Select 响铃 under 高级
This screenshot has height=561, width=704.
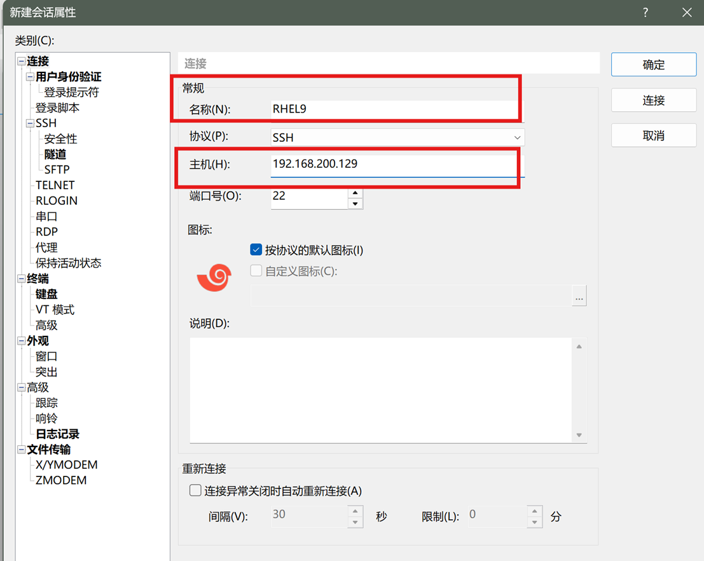pyautogui.click(x=46, y=419)
